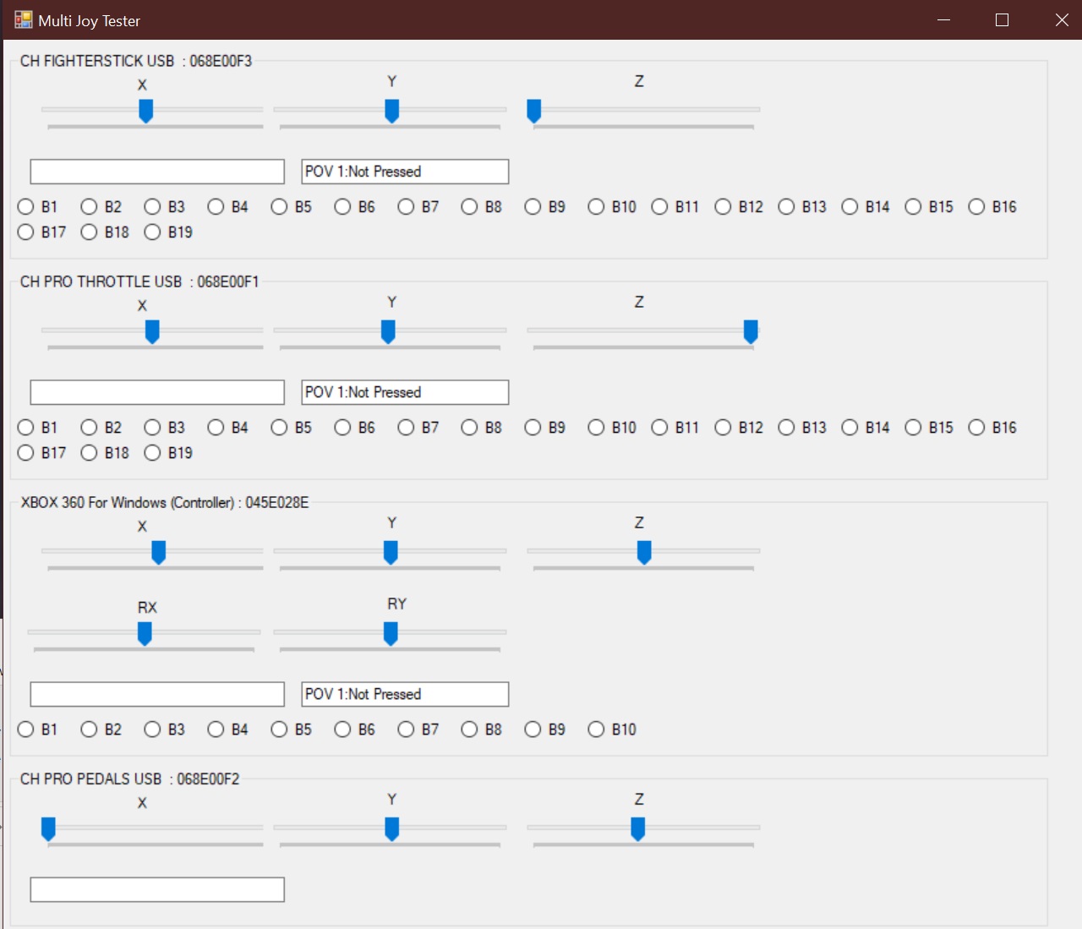Select B4 radio button under XBOX 360 controller
The height and width of the screenshot is (929, 1082).
[228, 730]
